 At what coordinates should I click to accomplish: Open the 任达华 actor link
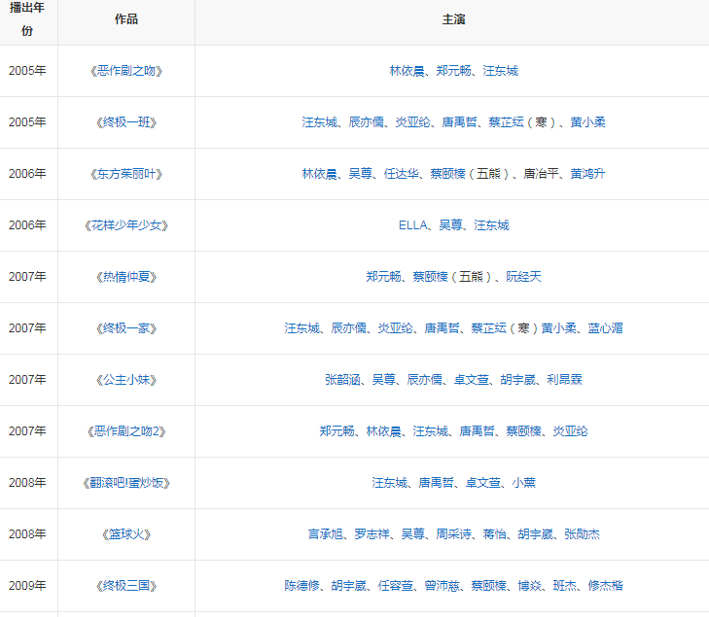tap(401, 174)
